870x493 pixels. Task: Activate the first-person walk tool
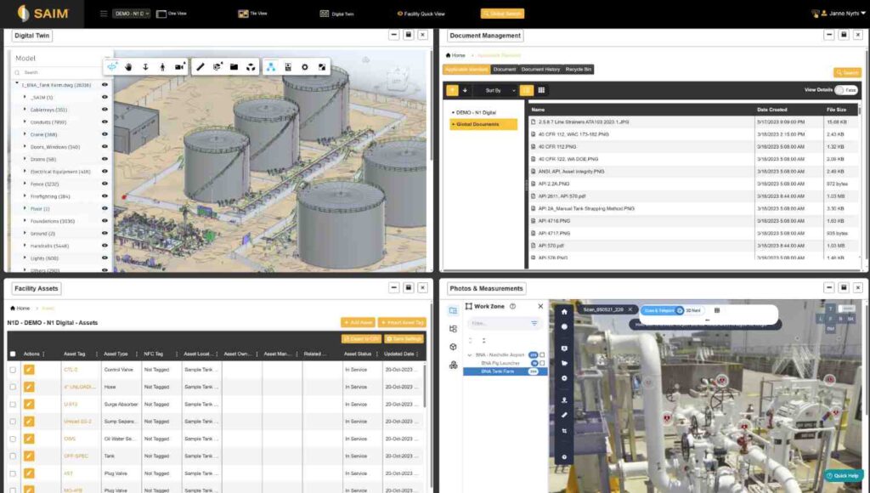pos(161,66)
